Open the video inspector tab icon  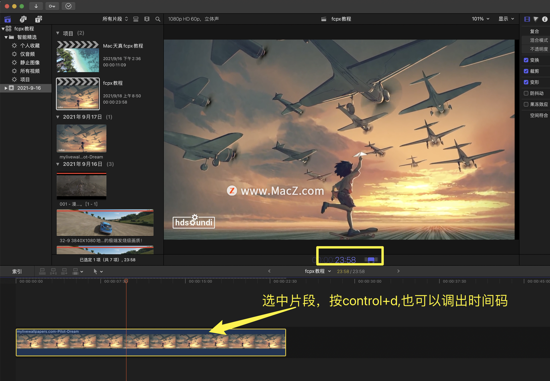pos(527,19)
